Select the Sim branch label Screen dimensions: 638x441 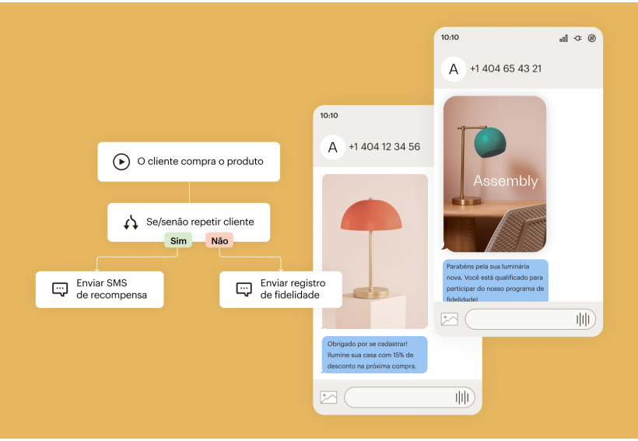[178, 241]
